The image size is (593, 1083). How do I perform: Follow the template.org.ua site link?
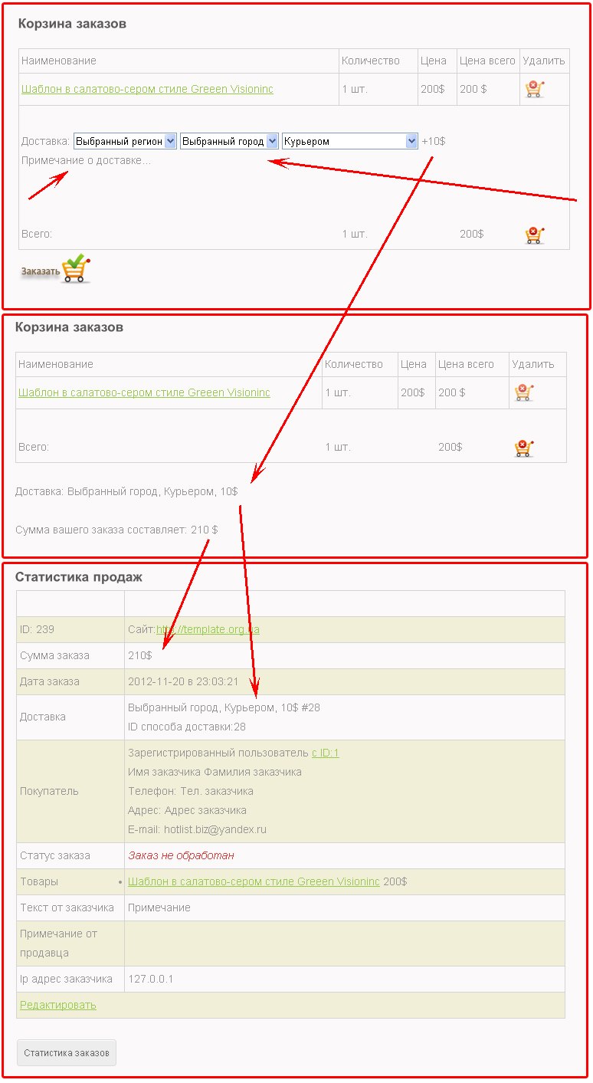208,629
